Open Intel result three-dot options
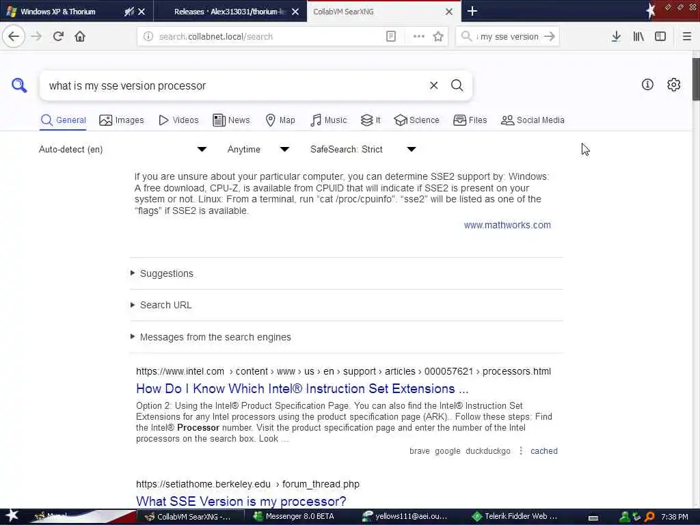Viewport: 700px width, 525px height. [520, 451]
